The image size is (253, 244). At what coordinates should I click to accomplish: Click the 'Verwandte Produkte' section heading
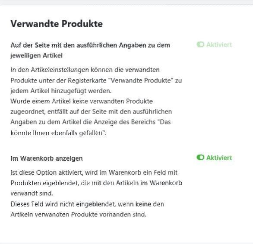click(57, 24)
